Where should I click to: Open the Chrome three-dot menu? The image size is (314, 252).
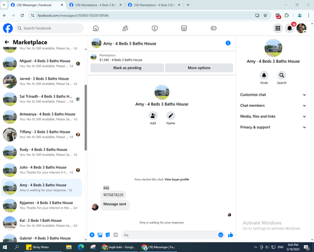click(x=308, y=16)
